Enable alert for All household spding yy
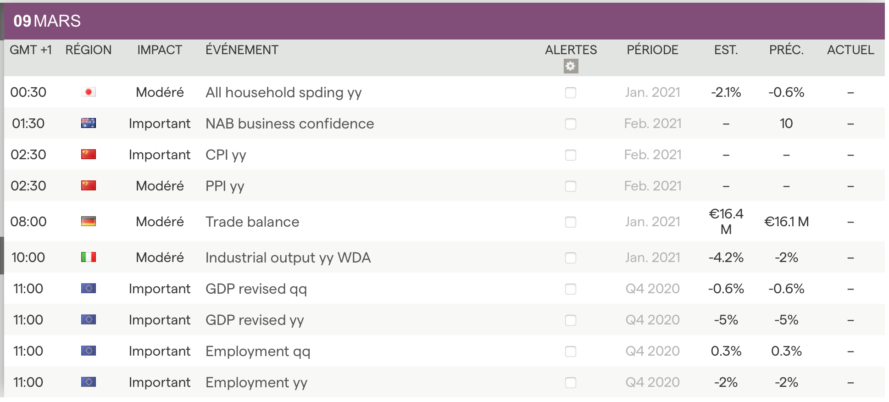 click(571, 93)
